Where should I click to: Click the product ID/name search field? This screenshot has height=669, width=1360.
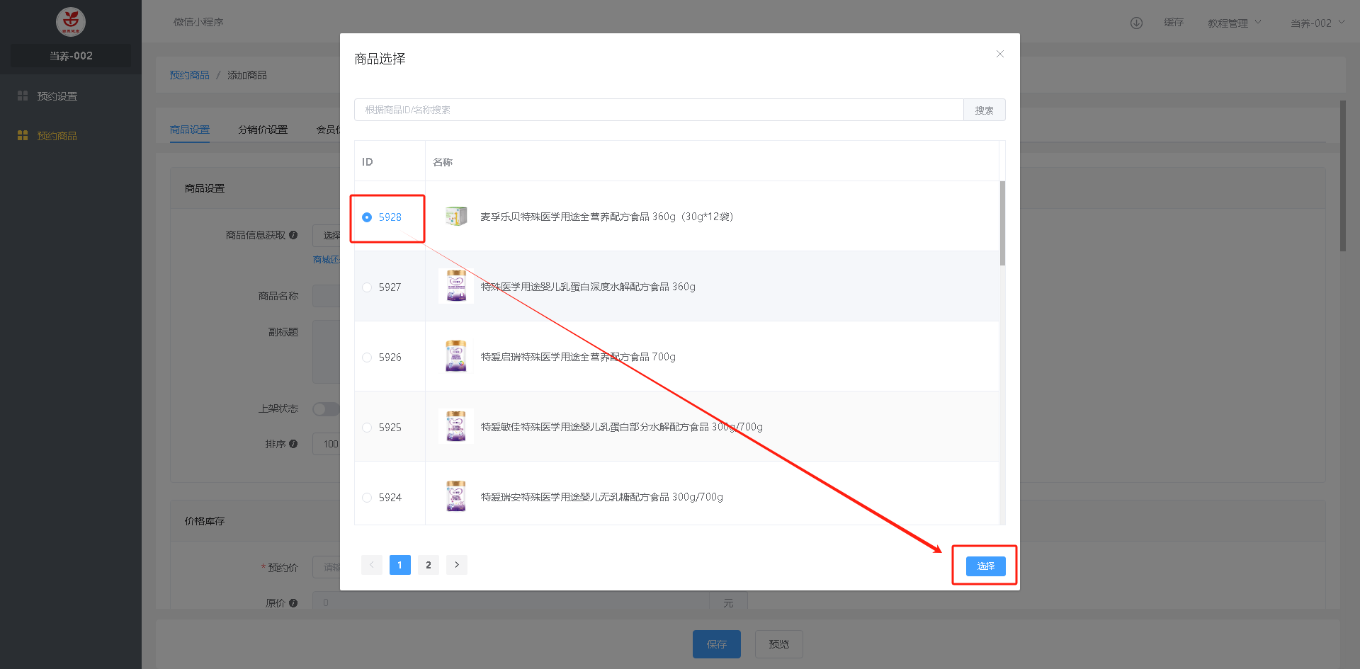[x=658, y=110]
